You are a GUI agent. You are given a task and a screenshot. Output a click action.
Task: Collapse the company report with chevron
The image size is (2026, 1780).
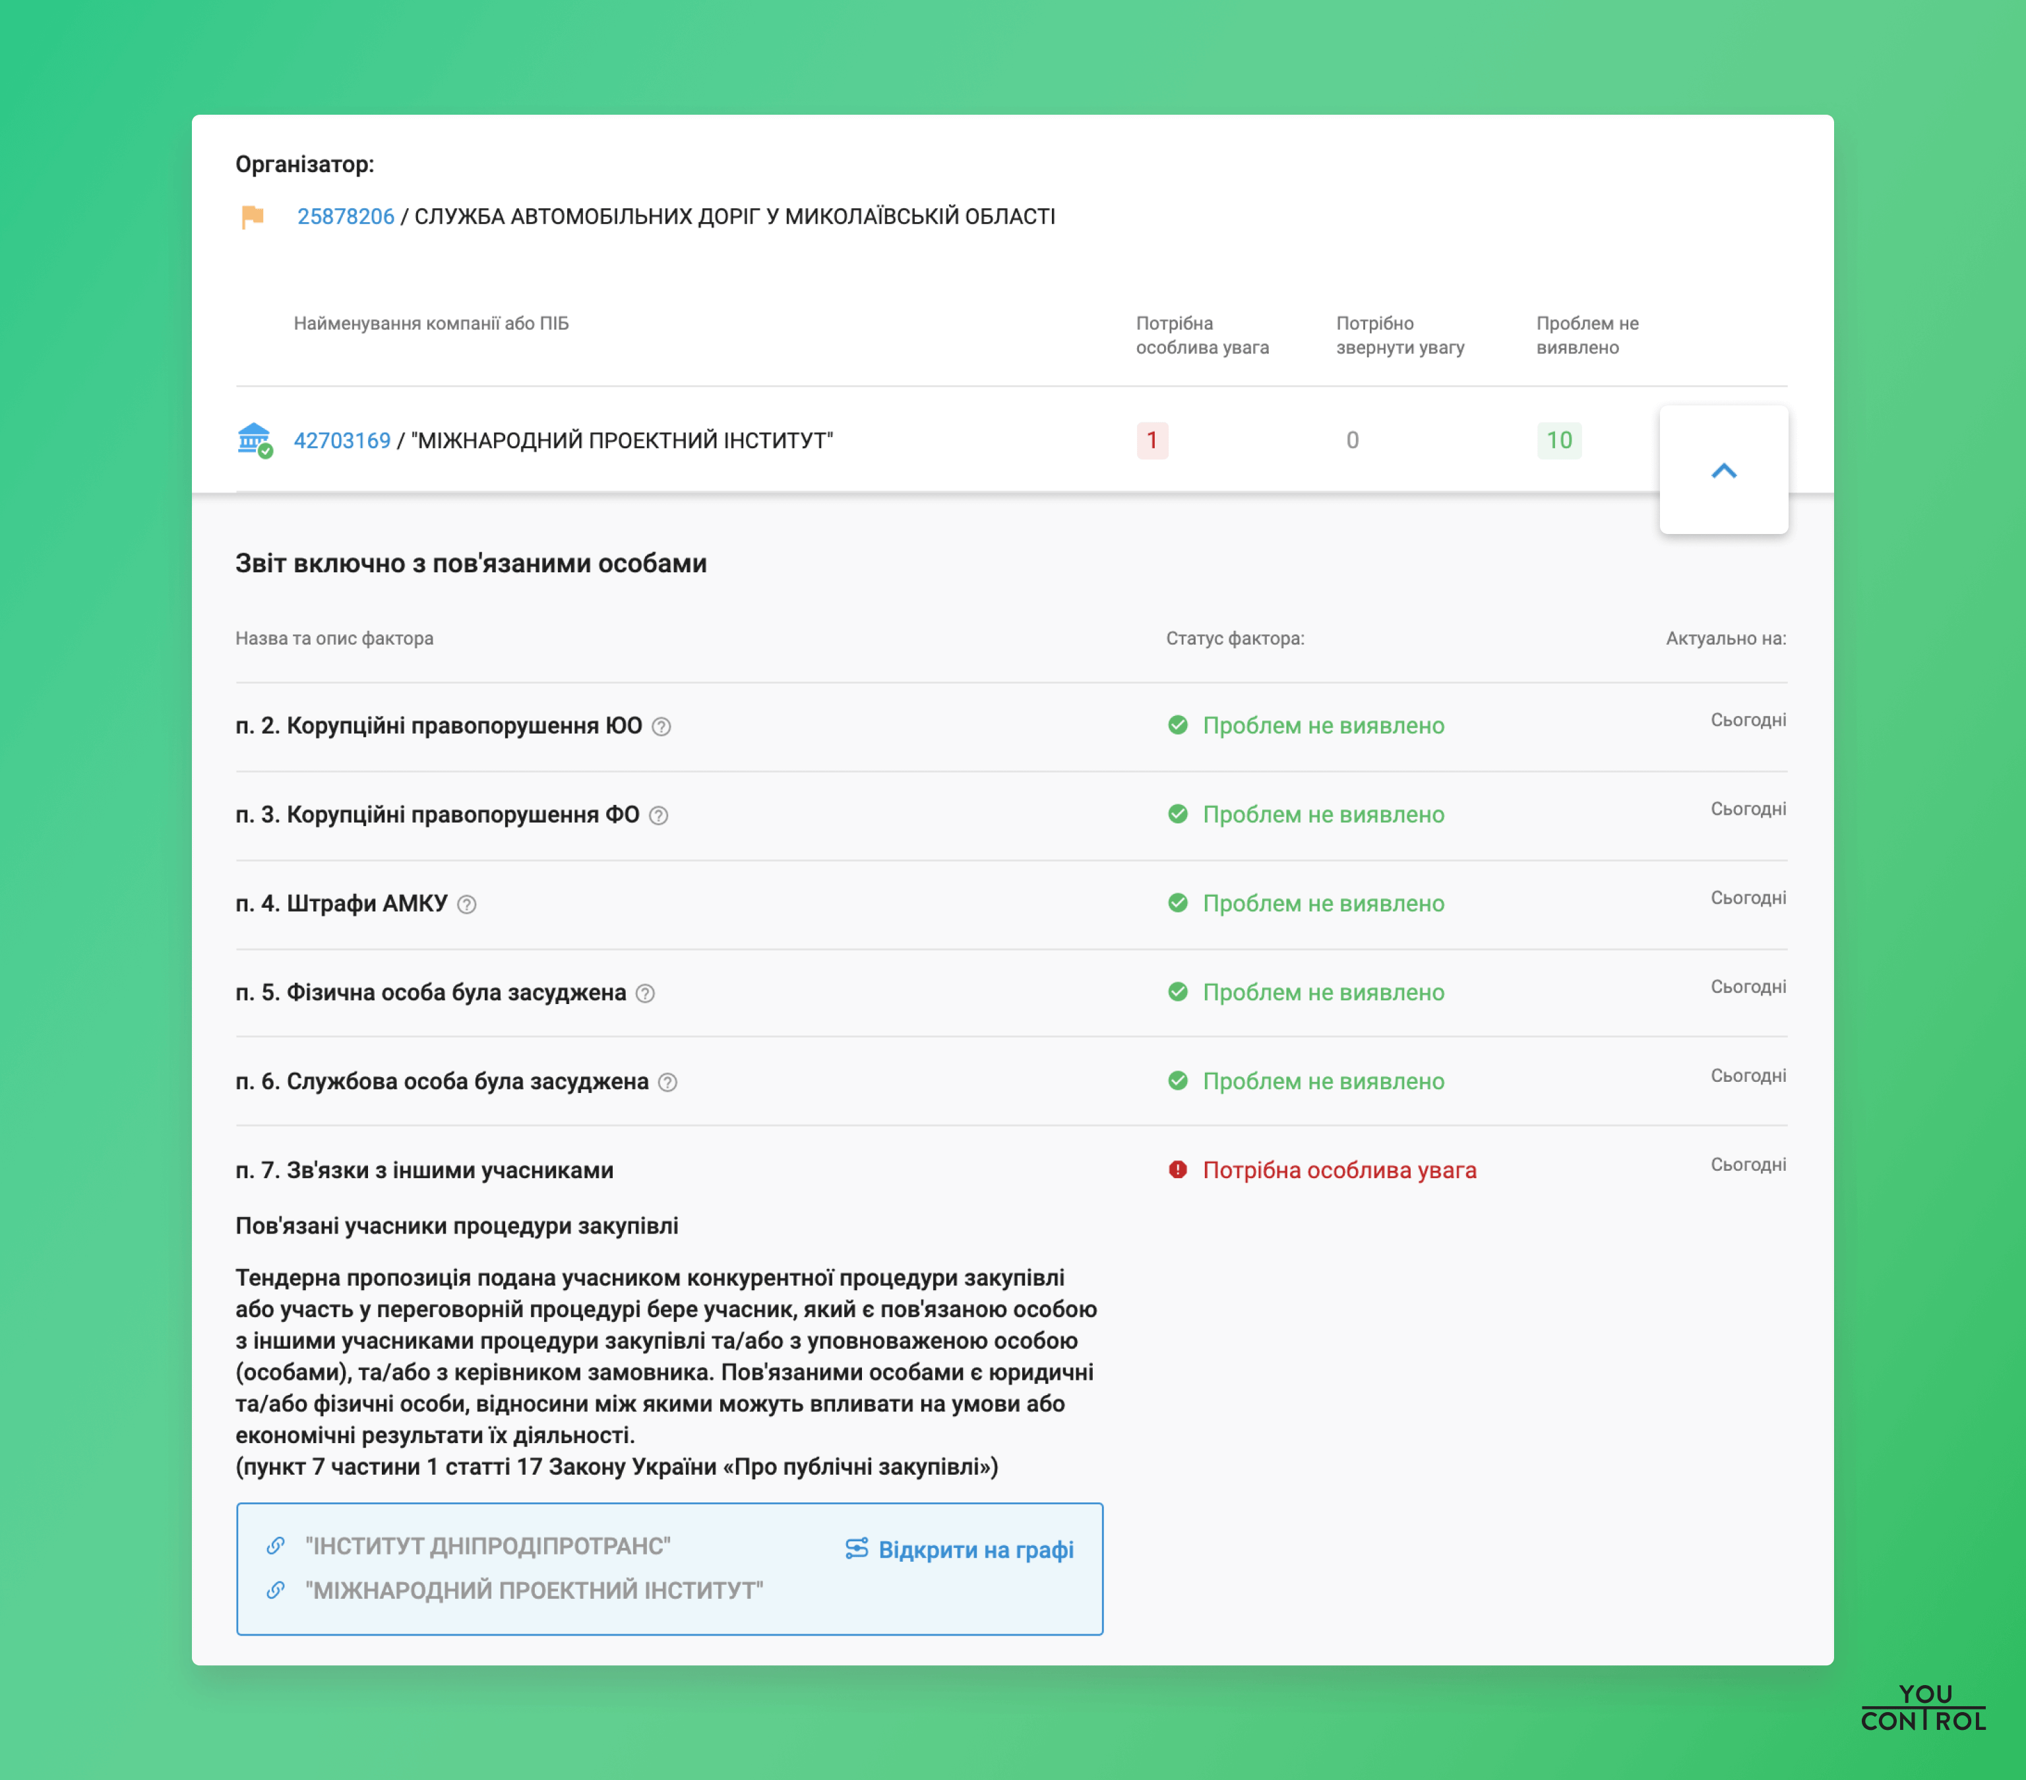[x=1724, y=470]
